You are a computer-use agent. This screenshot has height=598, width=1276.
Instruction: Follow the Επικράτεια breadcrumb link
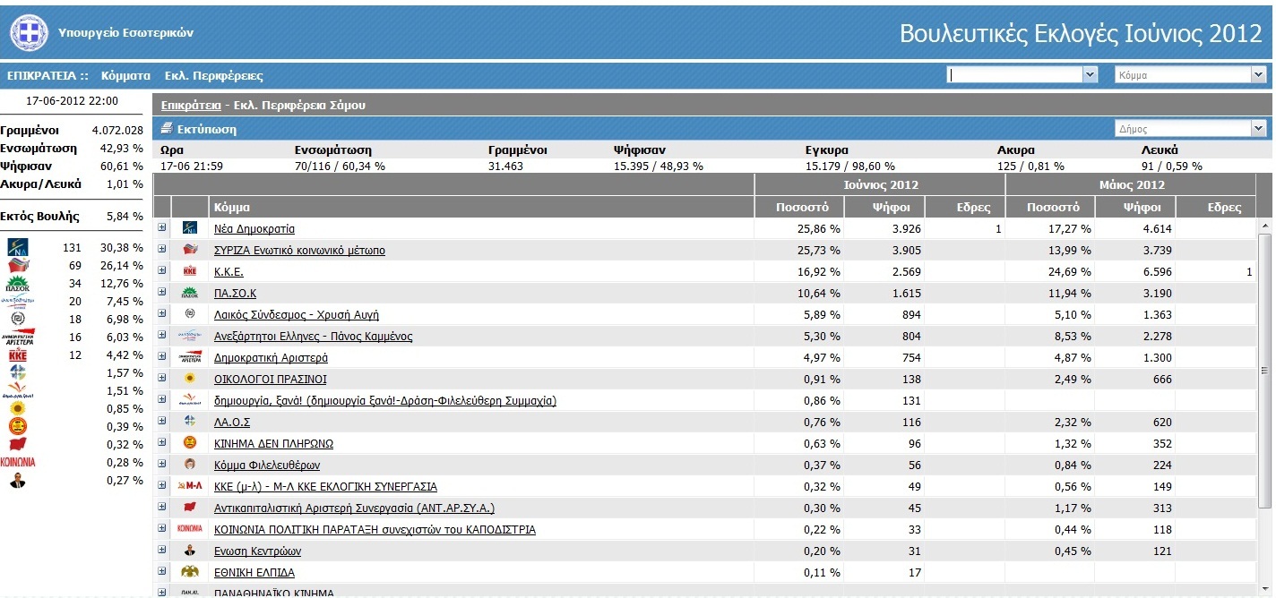pos(190,105)
